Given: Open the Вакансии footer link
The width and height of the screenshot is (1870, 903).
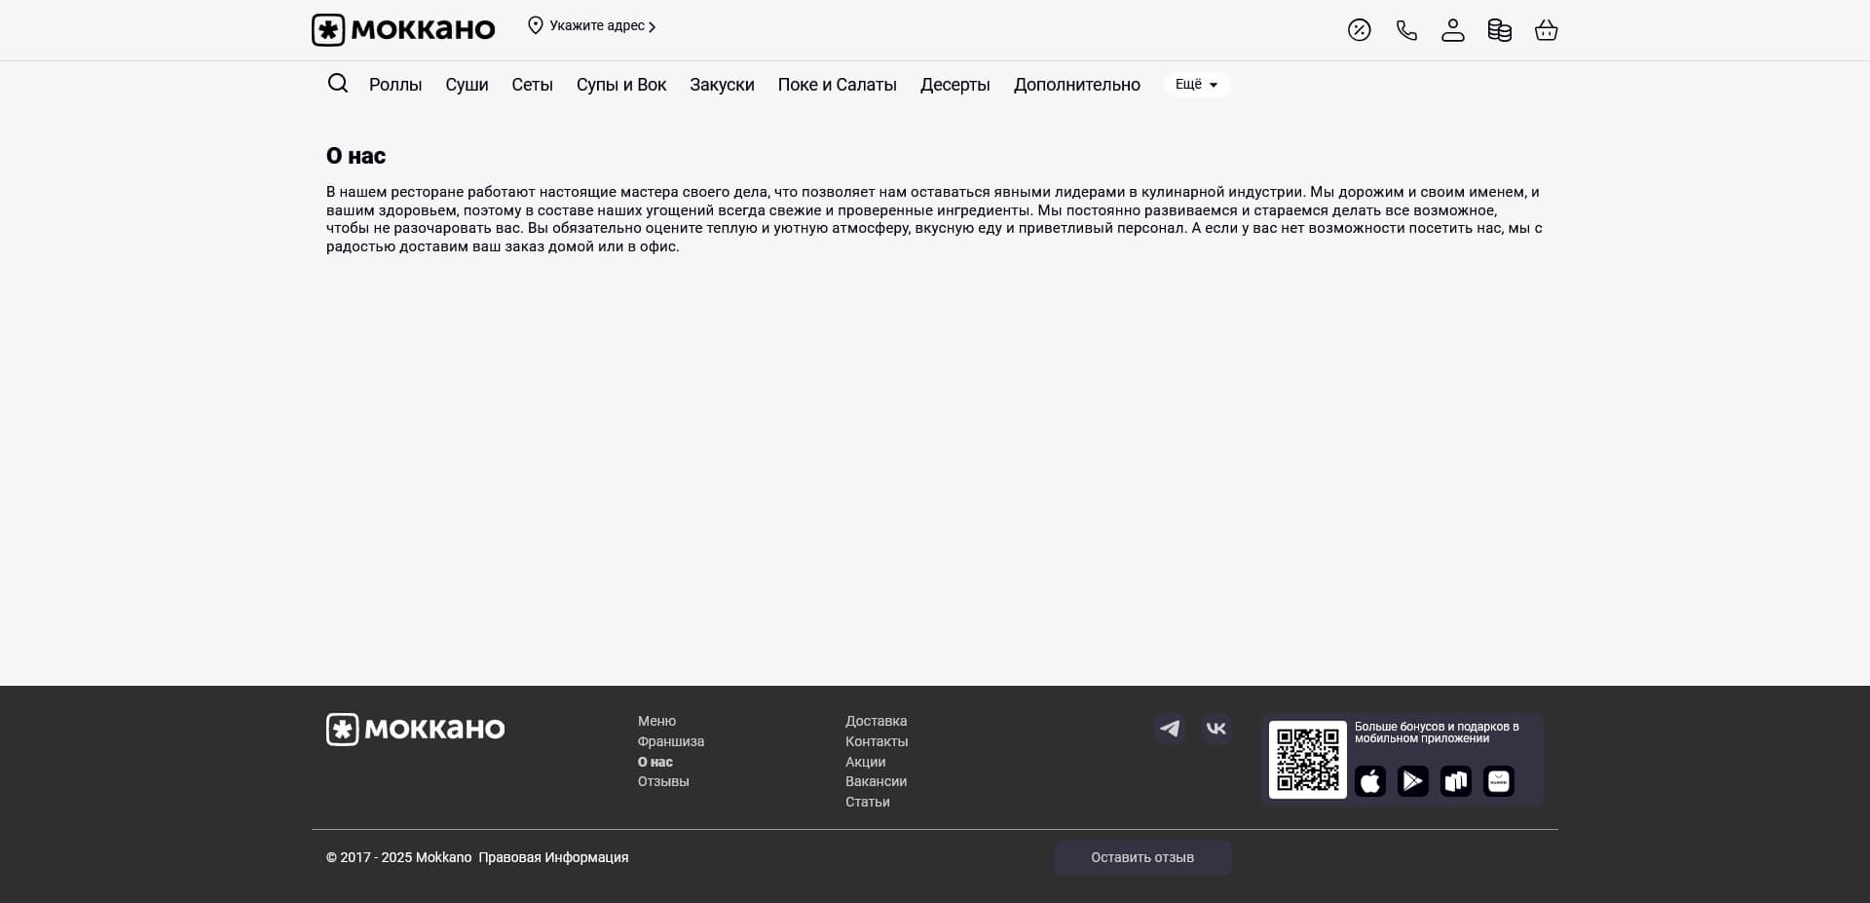Looking at the screenshot, I should tap(876, 781).
